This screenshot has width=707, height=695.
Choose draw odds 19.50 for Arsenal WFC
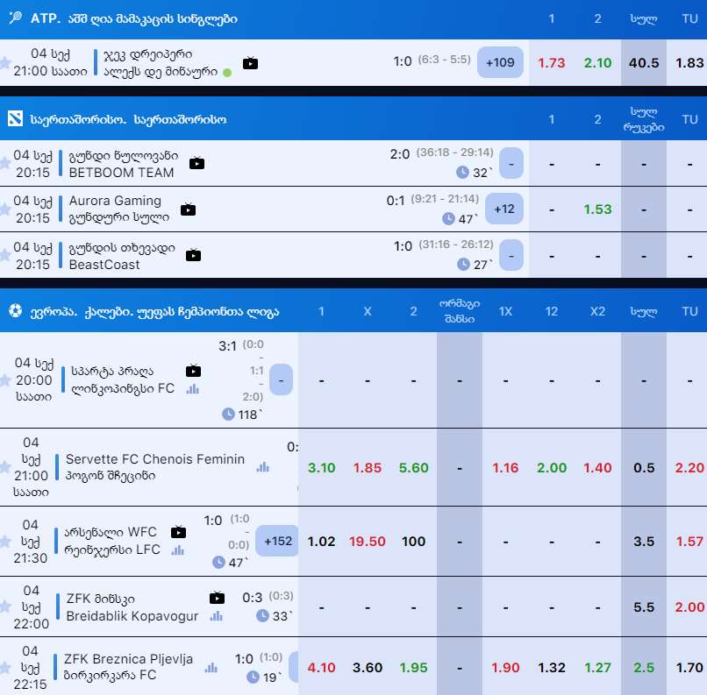(x=368, y=542)
